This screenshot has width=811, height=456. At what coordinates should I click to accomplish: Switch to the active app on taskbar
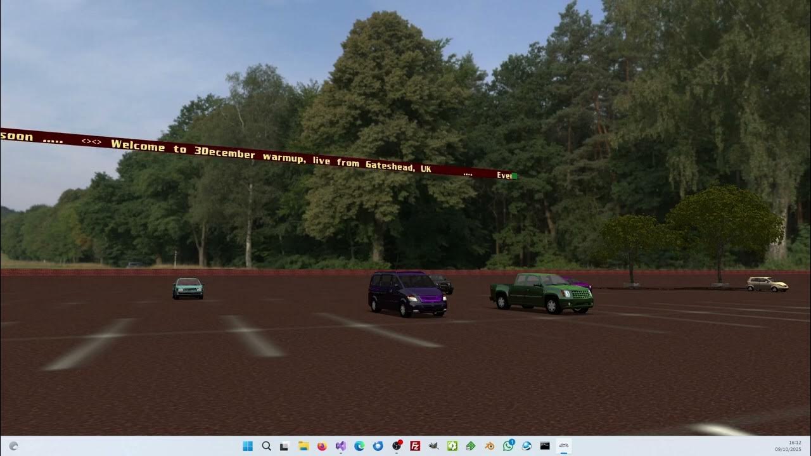click(564, 446)
